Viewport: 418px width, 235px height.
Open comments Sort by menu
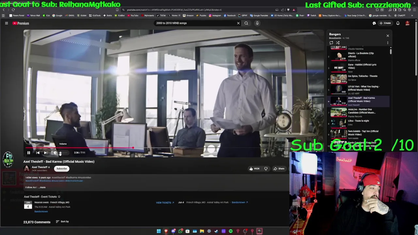pos(62,222)
